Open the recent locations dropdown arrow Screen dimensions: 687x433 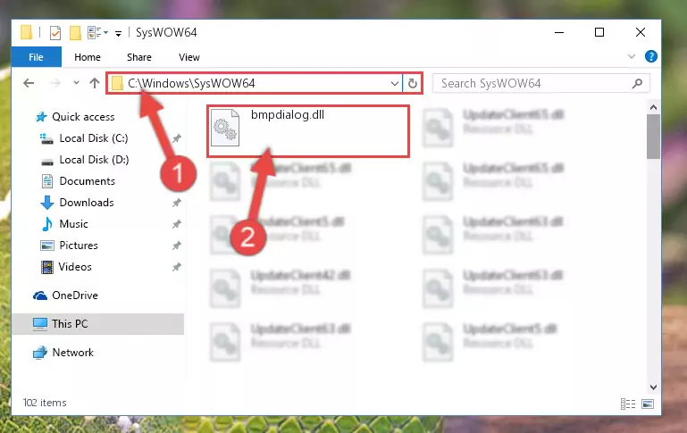(x=76, y=83)
